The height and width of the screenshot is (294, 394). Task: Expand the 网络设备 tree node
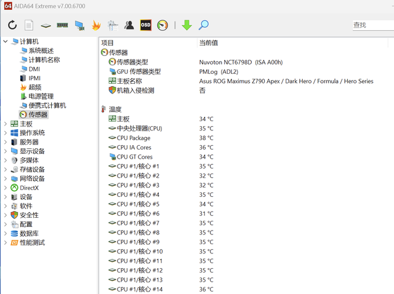[6, 178]
